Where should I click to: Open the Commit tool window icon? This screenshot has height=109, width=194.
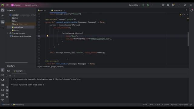click(x=2, y=15)
